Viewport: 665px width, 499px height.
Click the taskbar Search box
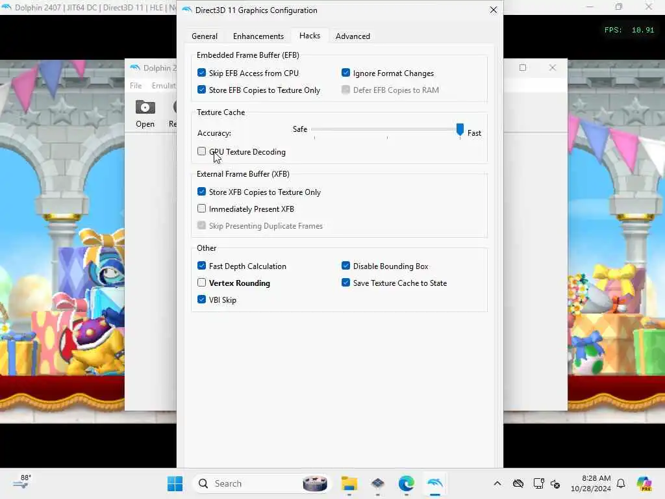click(262, 483)
